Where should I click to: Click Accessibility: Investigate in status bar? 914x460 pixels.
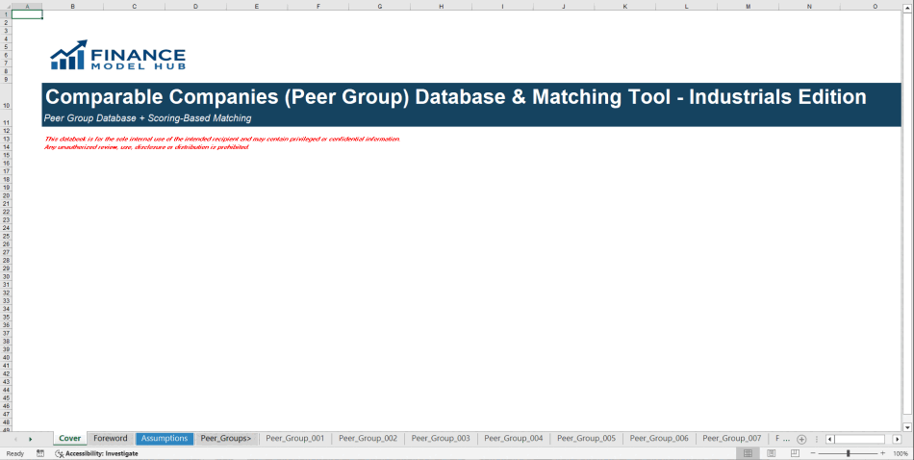point(101,453)
